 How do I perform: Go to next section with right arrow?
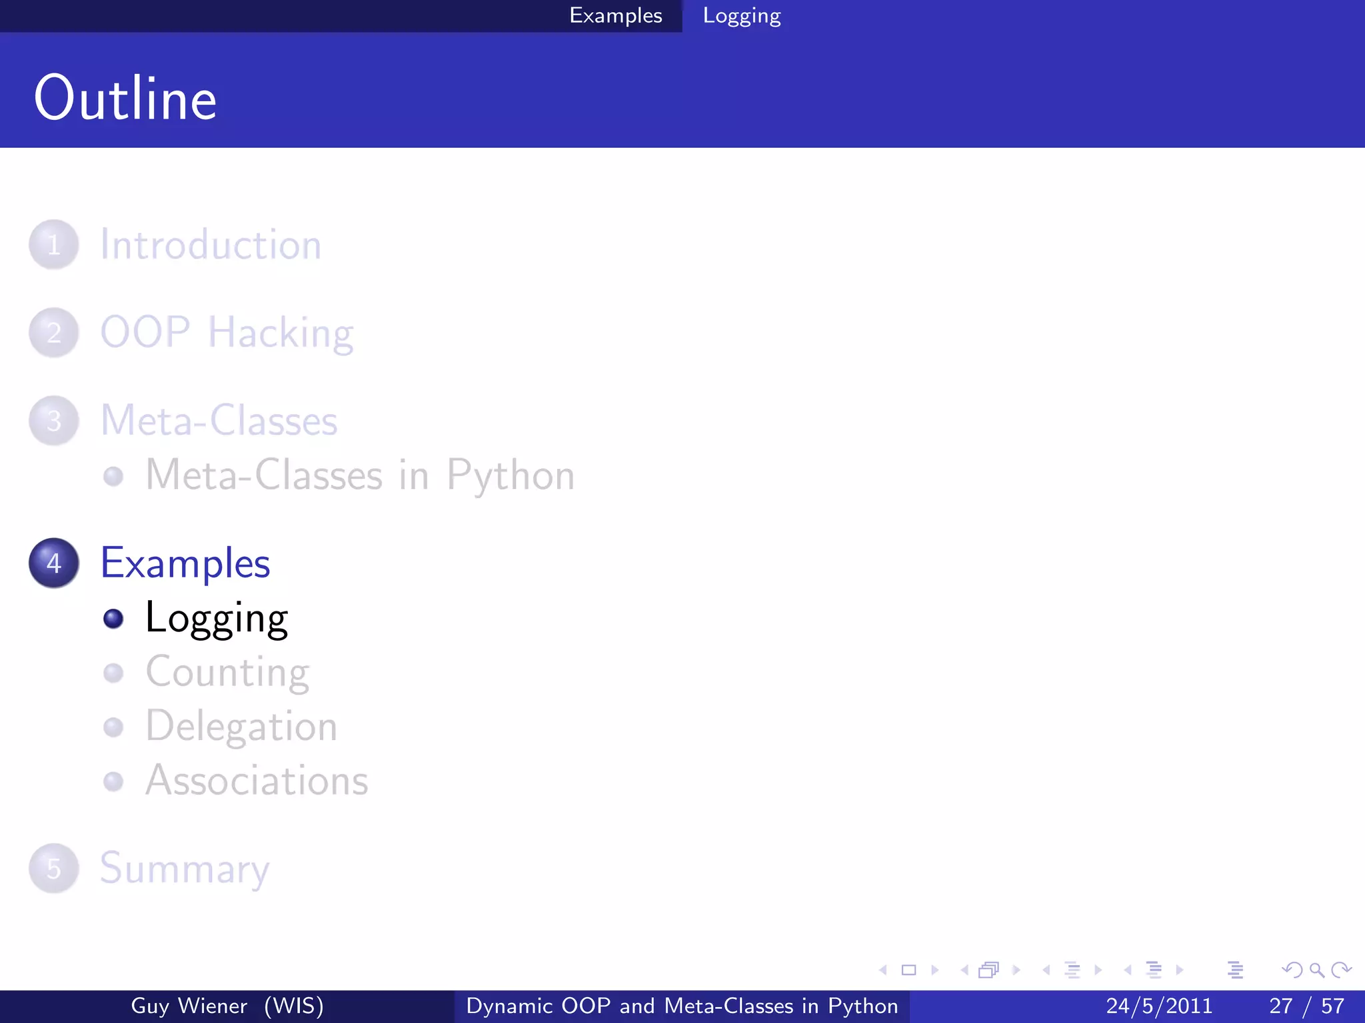pos(1180,970)
